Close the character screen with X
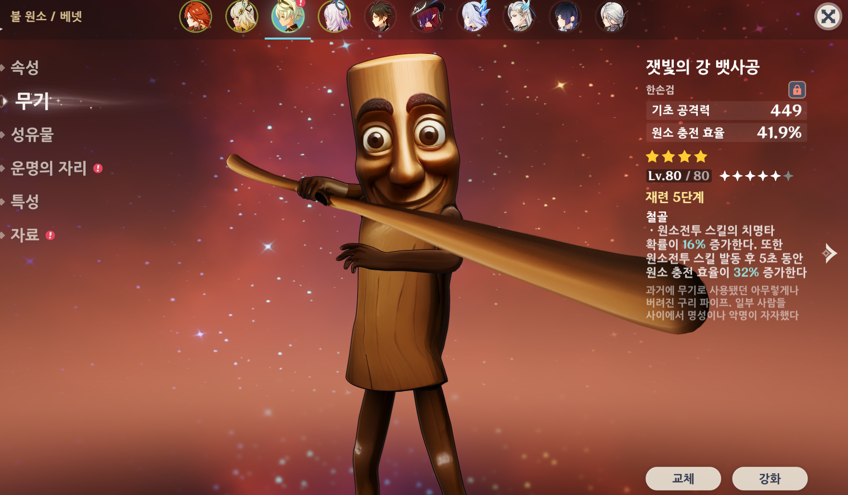The height and width of the screenshot is (495, 848). point(828,16)
